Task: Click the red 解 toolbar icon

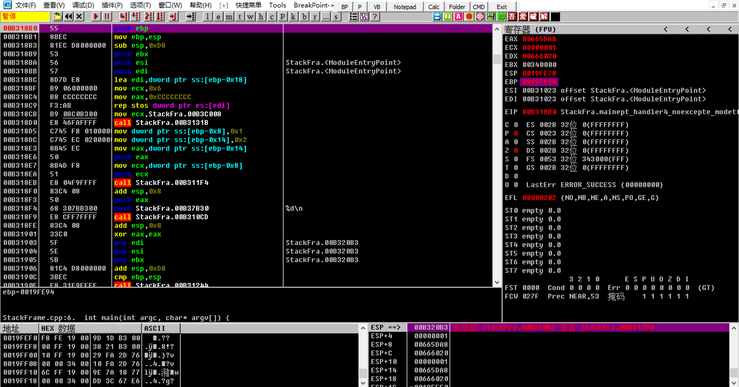Action: tap(544, 17)
